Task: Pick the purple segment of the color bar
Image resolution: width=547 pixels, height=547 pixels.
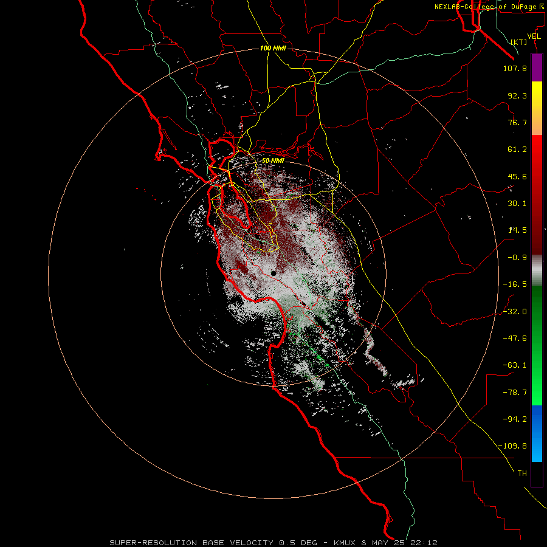Action: click(x=537, y=67)
